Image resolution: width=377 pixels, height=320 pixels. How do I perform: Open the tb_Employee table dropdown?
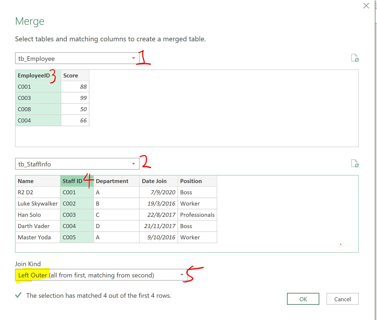click(x=133, y=58)
